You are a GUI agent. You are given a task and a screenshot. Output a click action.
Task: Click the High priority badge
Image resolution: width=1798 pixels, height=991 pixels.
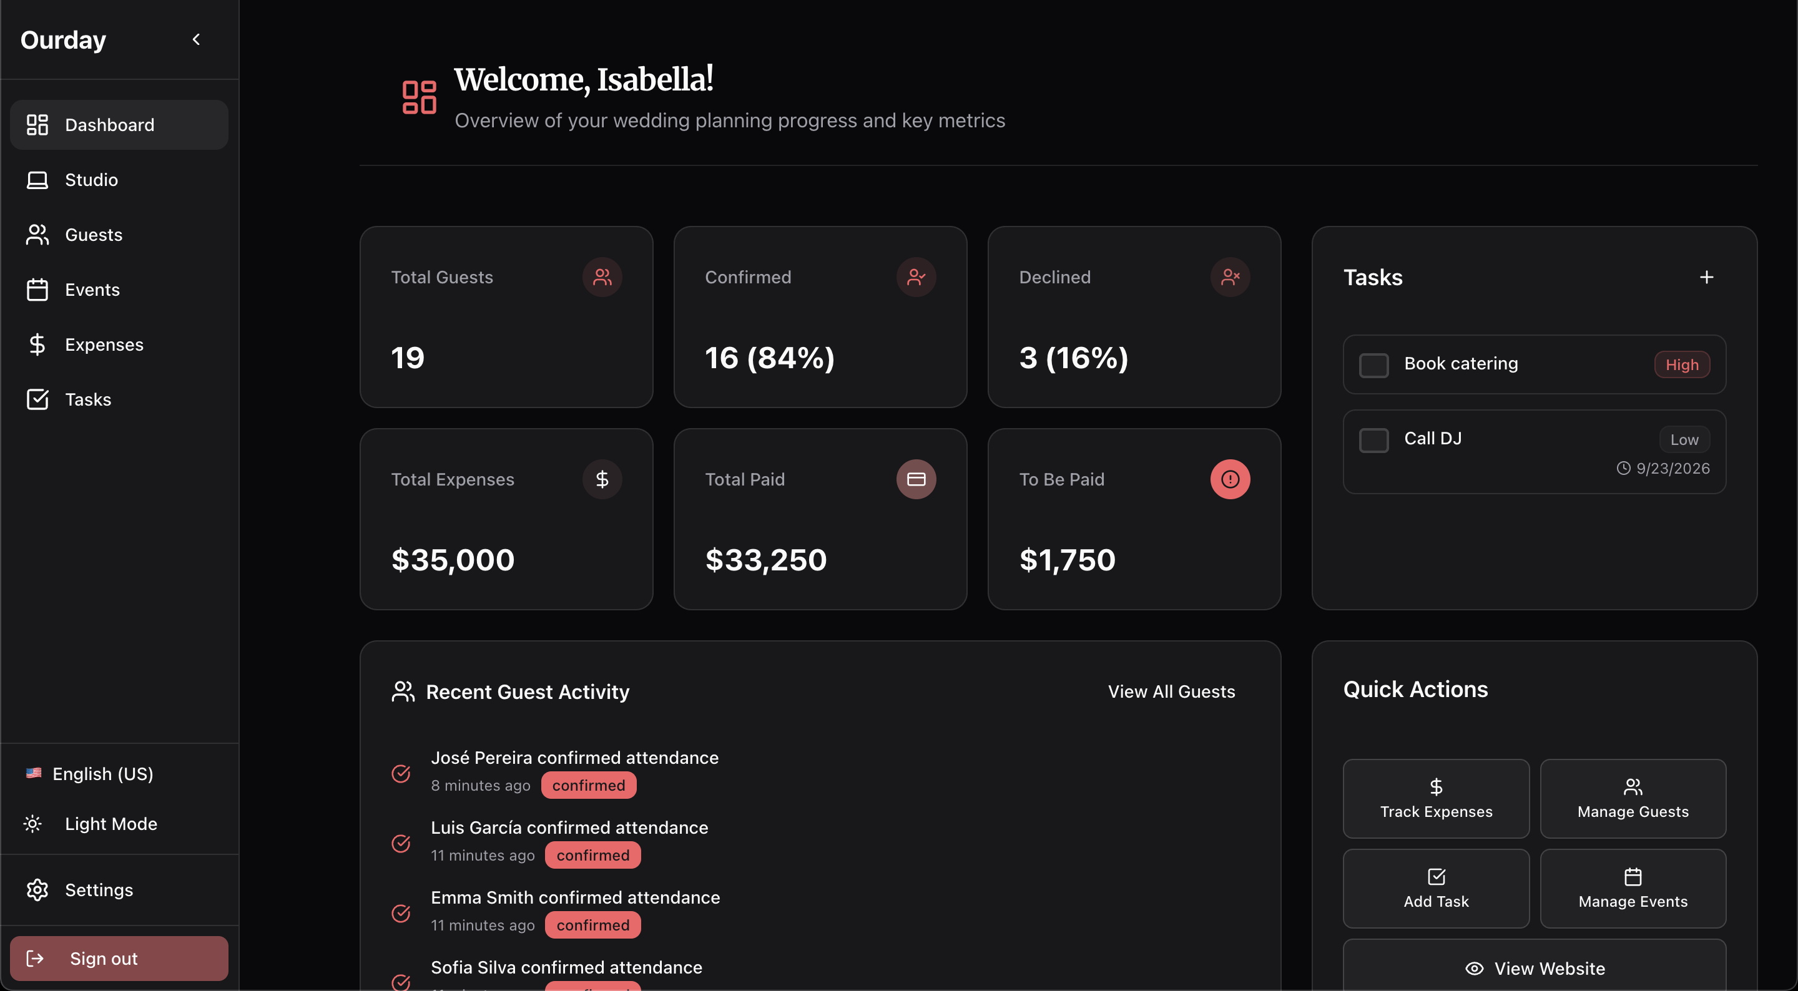pos(1681,365)
